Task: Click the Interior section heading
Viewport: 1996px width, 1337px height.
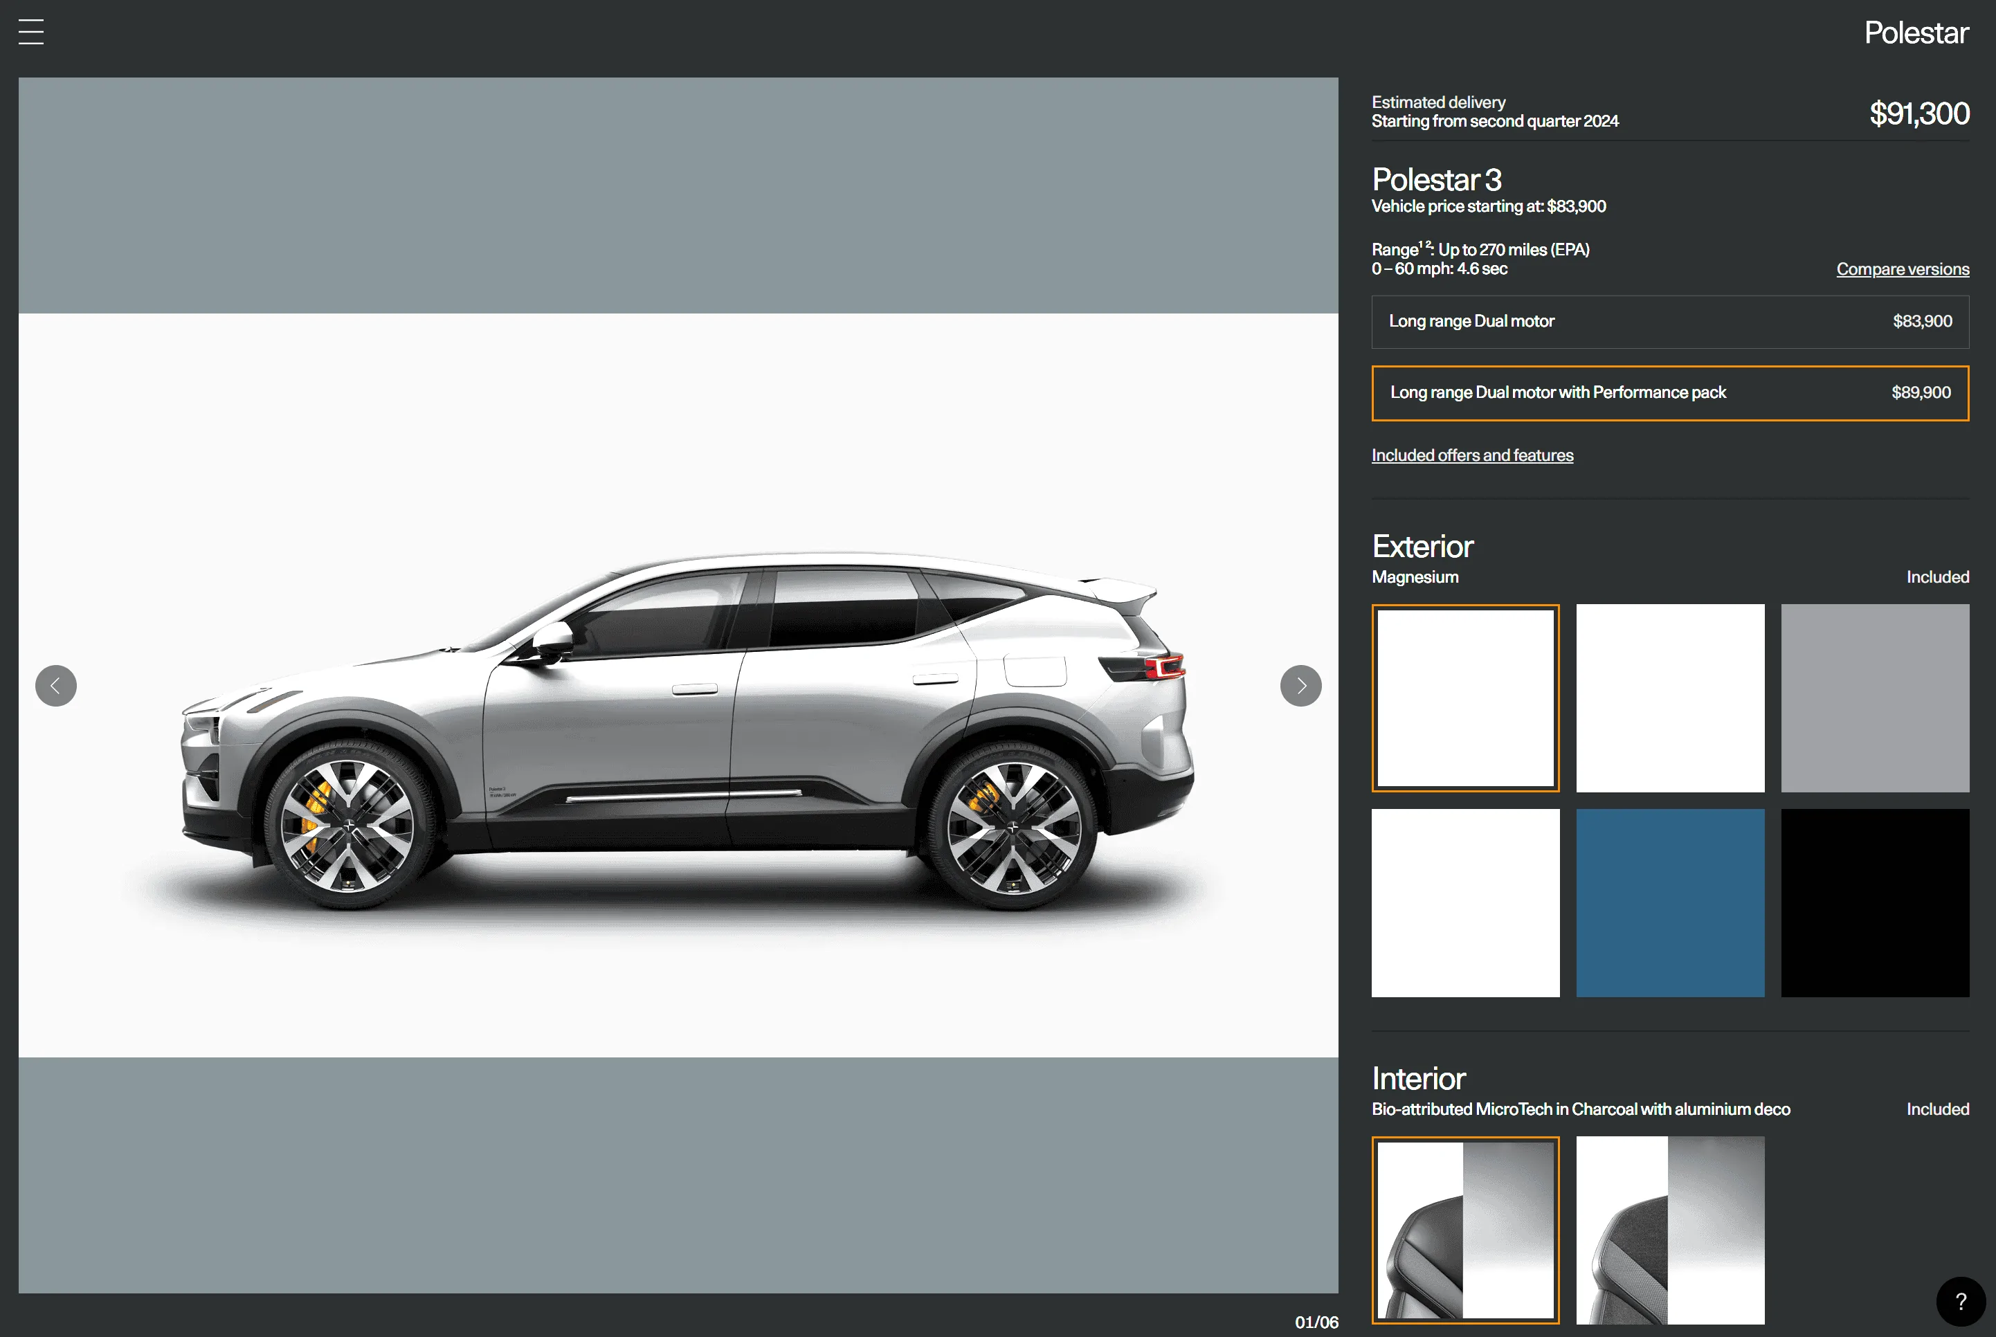Action: [x=1418, y=1079]
